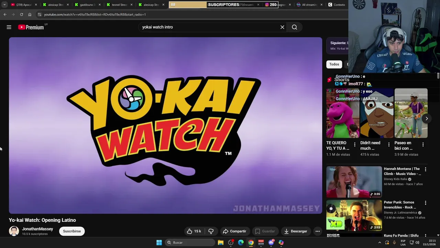Open options for Paseo en bici short
The height and width of the screenshot is (248, 440).
pyautogui.click(x=423, y=145)
